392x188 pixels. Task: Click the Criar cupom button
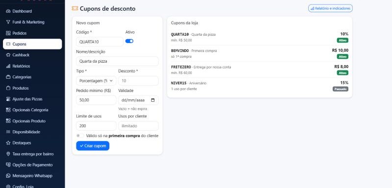click(93, 146)
